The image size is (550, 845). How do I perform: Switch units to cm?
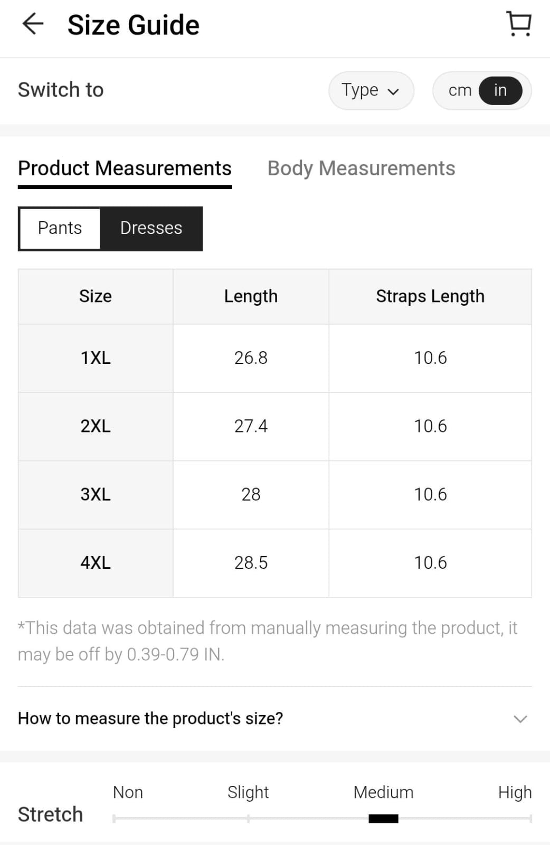pyautogui.click(x=460, y=90)
